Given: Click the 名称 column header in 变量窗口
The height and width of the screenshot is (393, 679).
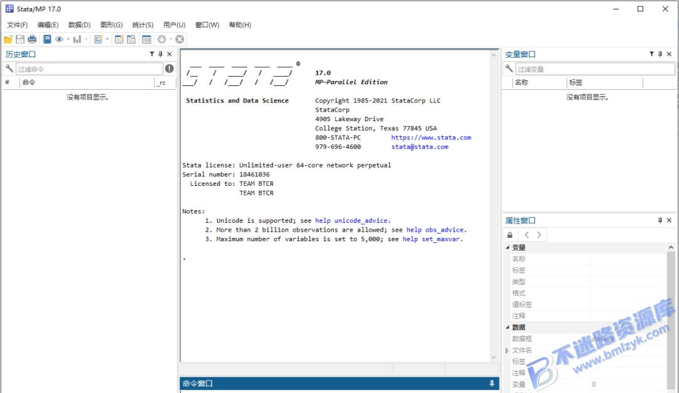Looking at the screenshot, I should pyautogui.click(x=540, y=82).
